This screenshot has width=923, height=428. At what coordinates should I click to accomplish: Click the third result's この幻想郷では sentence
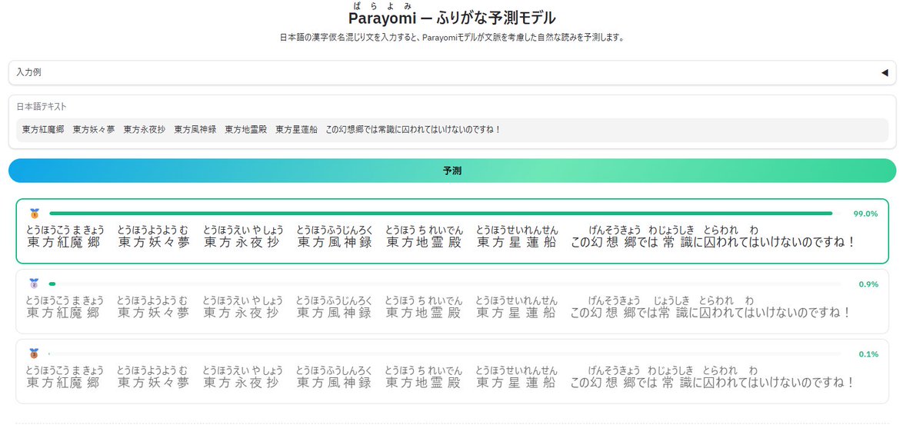pyautogui.click(x=713, y=377)
